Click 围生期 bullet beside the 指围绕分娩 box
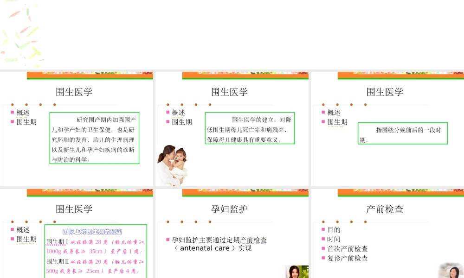Screen dimensions: 464x278 (x=337, y=122)
